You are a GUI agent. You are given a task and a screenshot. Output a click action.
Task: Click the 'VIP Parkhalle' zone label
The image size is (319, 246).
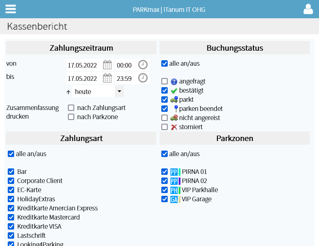pyautogui.click(x=200, y=190)
